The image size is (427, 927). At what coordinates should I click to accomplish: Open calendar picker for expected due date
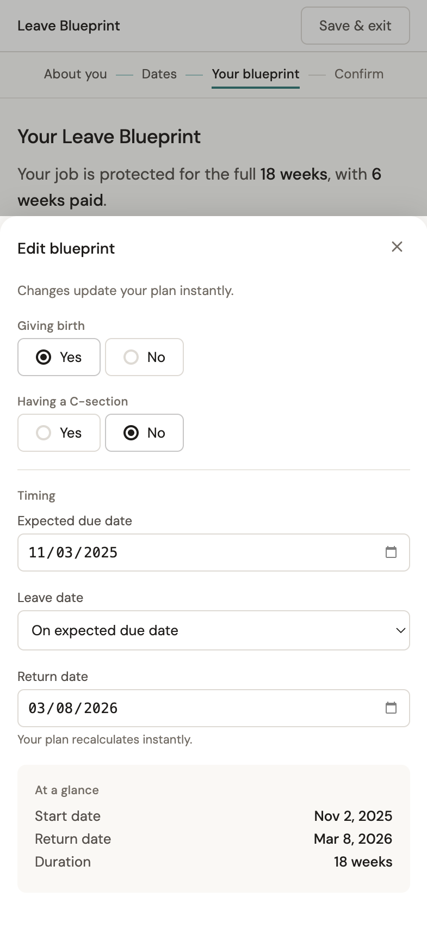tap(391, 552)
